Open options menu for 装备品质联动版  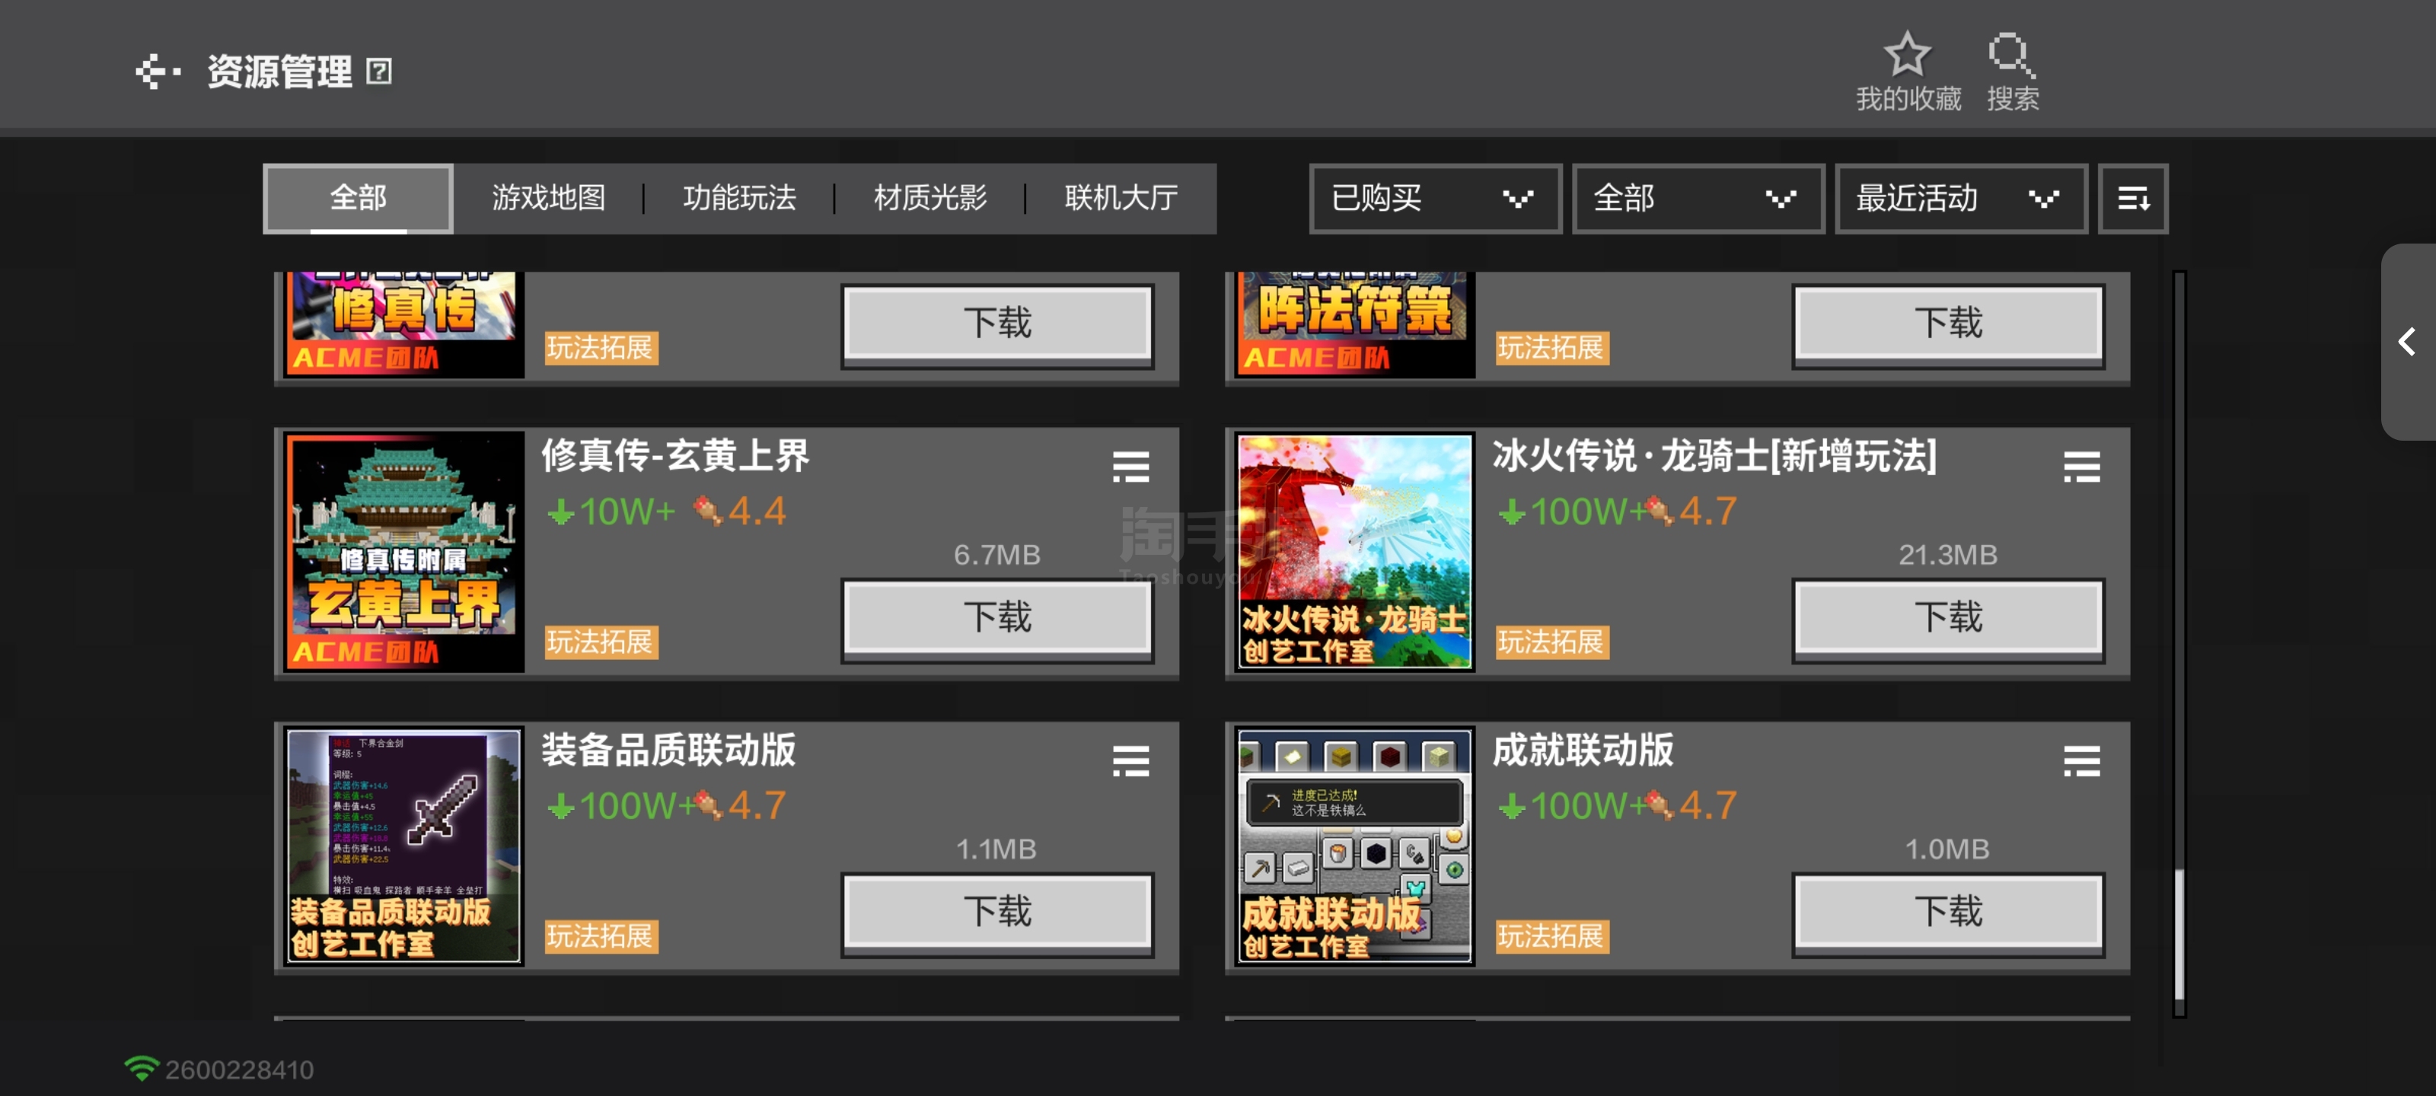click(x=1130, y=760)
